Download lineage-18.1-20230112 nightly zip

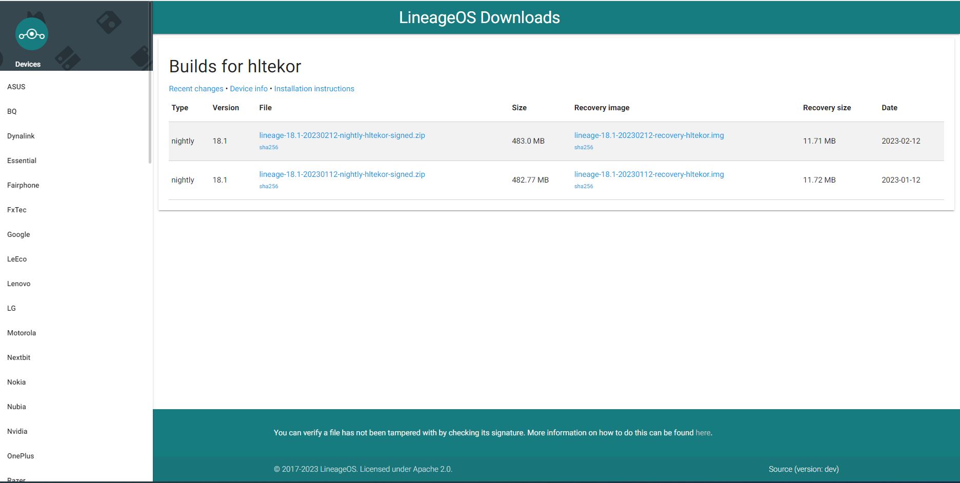click(x=342, y=174)
